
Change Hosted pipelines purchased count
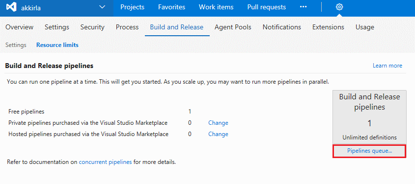point(218,134)
